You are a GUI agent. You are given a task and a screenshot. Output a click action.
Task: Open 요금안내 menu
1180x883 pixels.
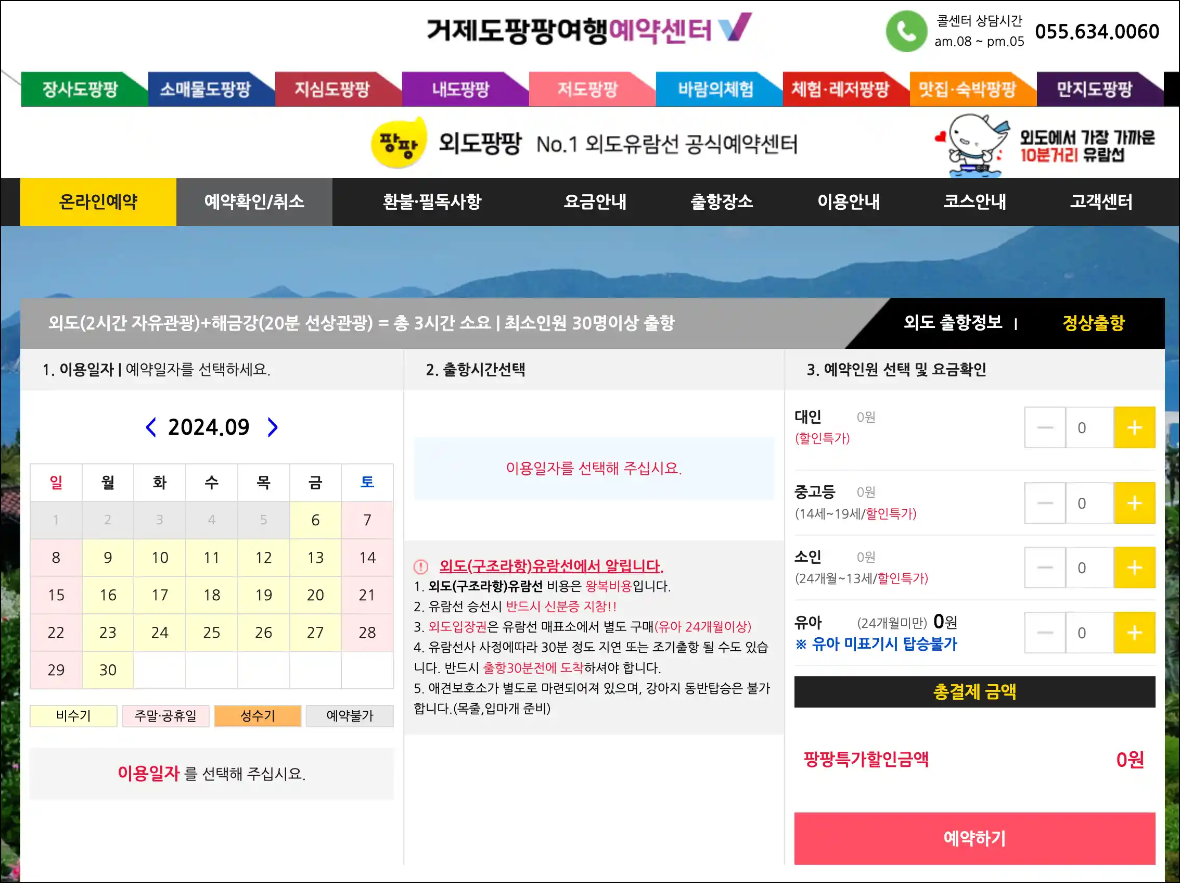tap(595, 202)
